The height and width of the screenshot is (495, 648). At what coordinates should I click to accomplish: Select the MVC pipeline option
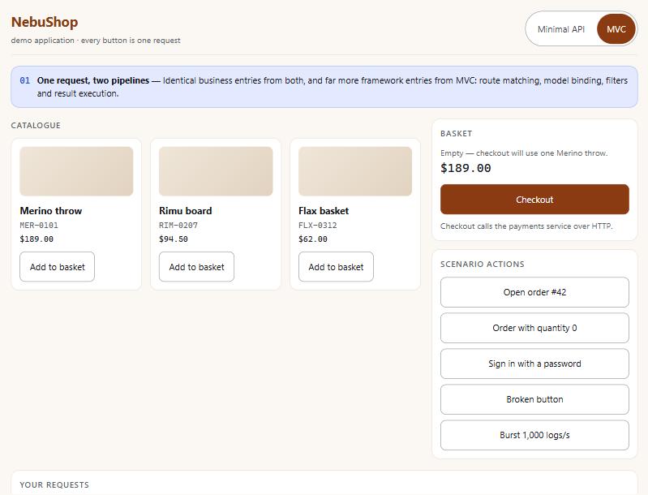tap(616, 29)
